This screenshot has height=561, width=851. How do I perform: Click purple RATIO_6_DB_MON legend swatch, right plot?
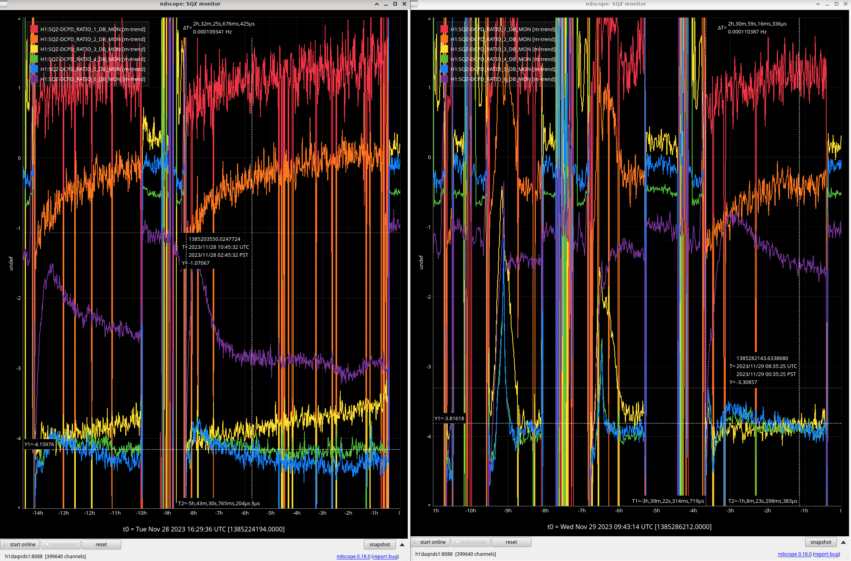pos(444,79)
